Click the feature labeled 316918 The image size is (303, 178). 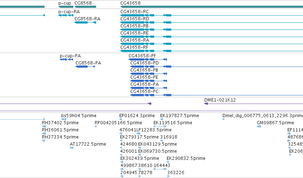coord(169,137)
